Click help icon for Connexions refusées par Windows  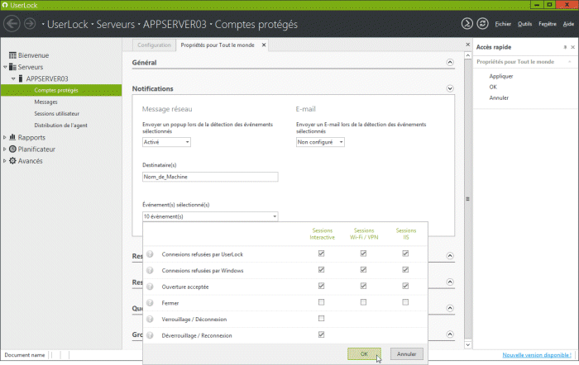click(x=150, y=270)
